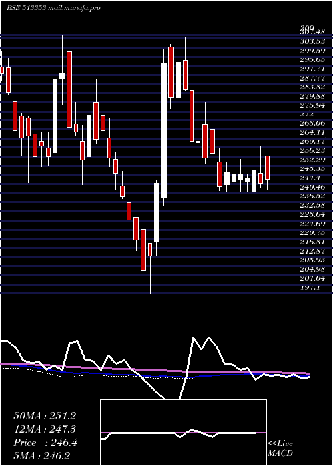
Task: Click the 201.04 price axis label
Action: click(312, 279)
